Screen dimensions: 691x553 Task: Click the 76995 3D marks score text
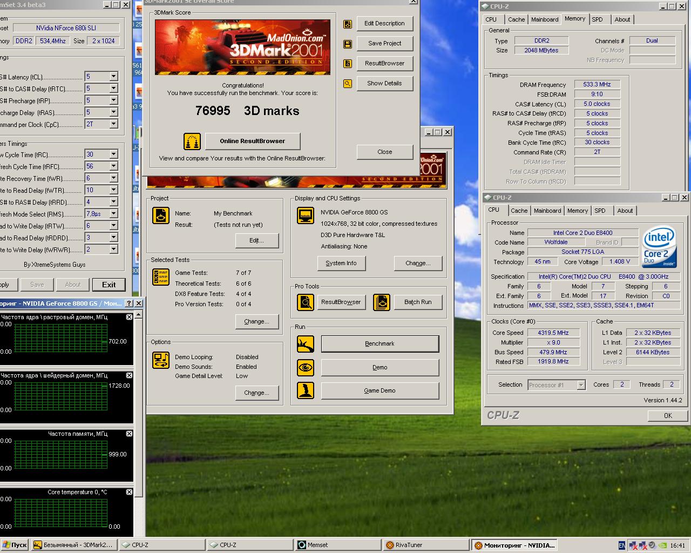247,111
